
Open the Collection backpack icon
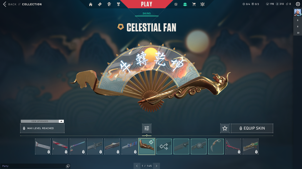coord(185,4)
